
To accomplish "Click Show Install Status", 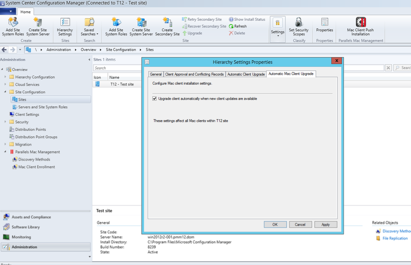I will pos(247,19).
